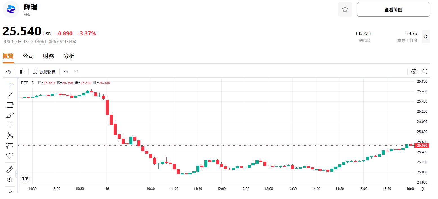Open the candlestick chart type selector
Screen dimensions: 438x199
22,72
